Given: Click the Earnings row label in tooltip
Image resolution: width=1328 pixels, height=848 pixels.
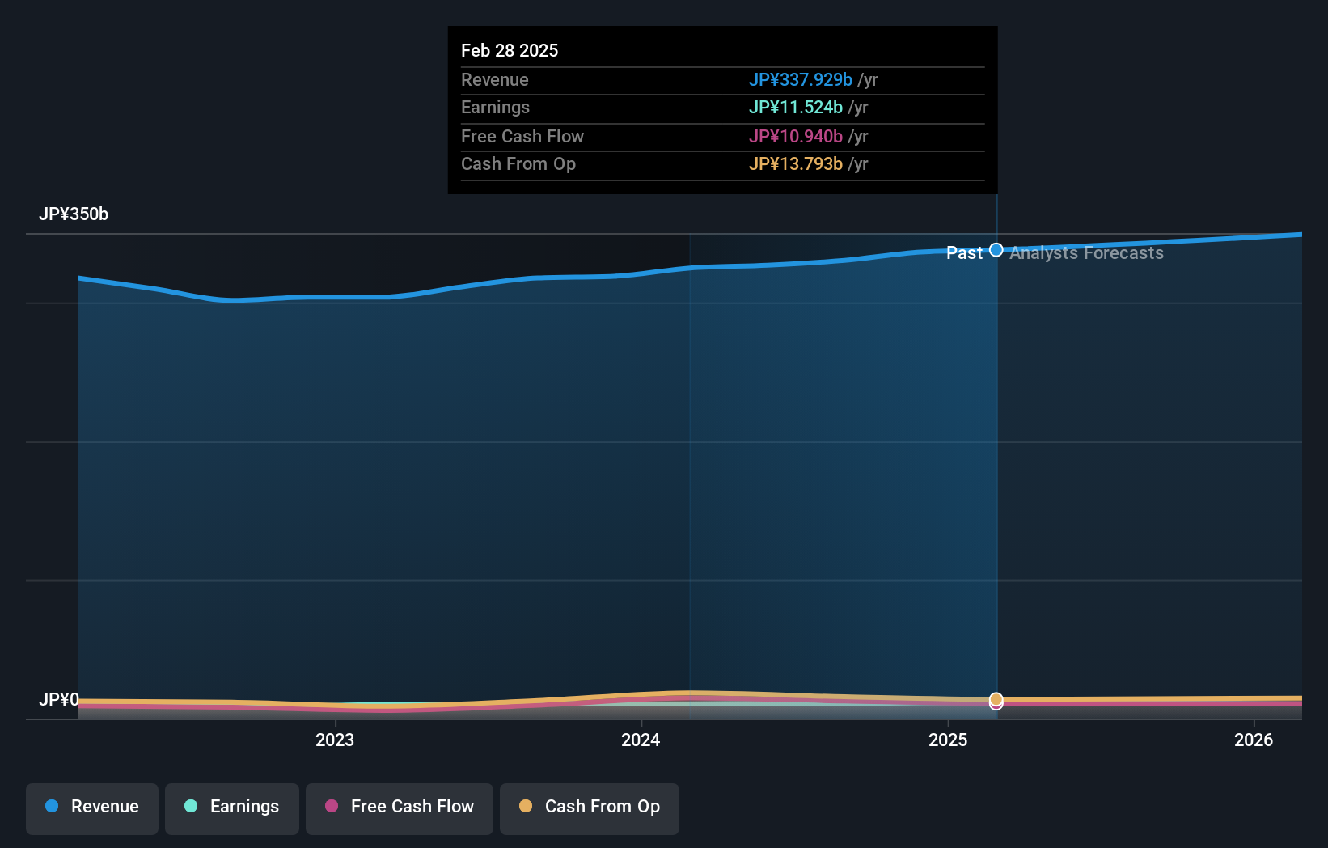Looking at the screenshot, I should click(495, 108).
